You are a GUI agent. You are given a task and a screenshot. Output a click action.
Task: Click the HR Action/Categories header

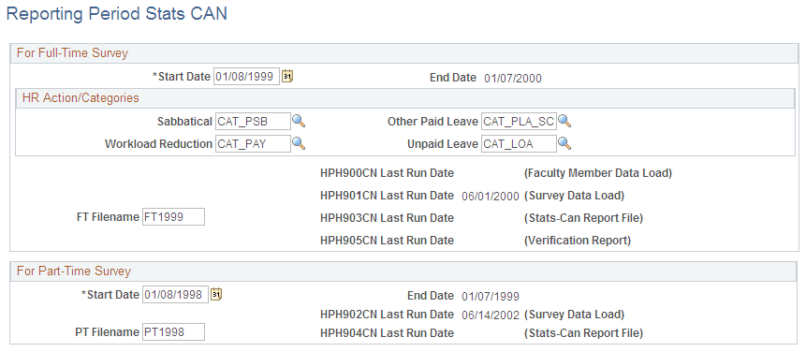(81, 97)
